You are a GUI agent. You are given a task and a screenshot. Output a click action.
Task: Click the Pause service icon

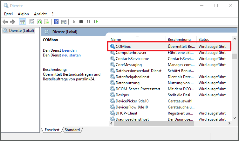click(x=88, y=22)
